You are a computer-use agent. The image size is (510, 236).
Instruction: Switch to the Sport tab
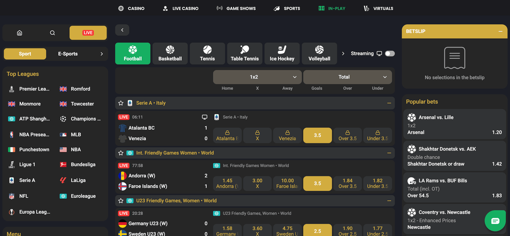coord(25,54)
